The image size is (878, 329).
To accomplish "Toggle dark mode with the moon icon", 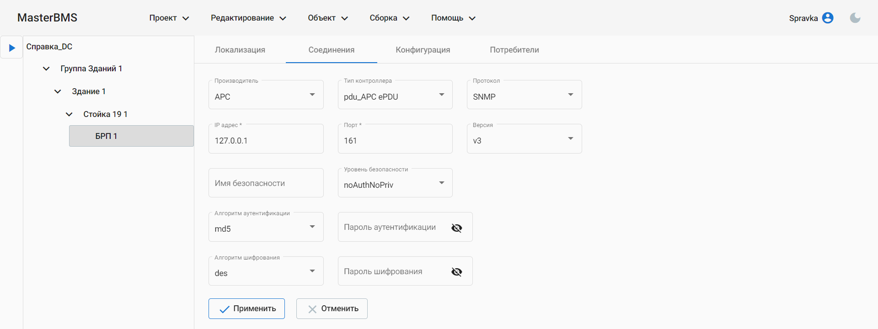I will pos(855,18).
